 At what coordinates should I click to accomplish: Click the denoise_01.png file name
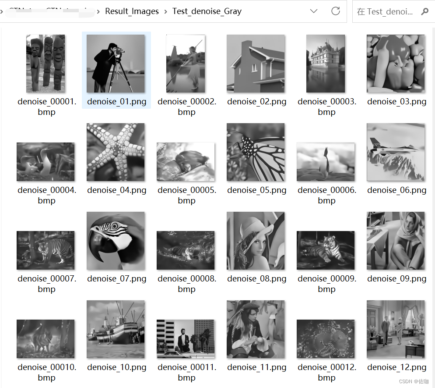tap(116, 102)
